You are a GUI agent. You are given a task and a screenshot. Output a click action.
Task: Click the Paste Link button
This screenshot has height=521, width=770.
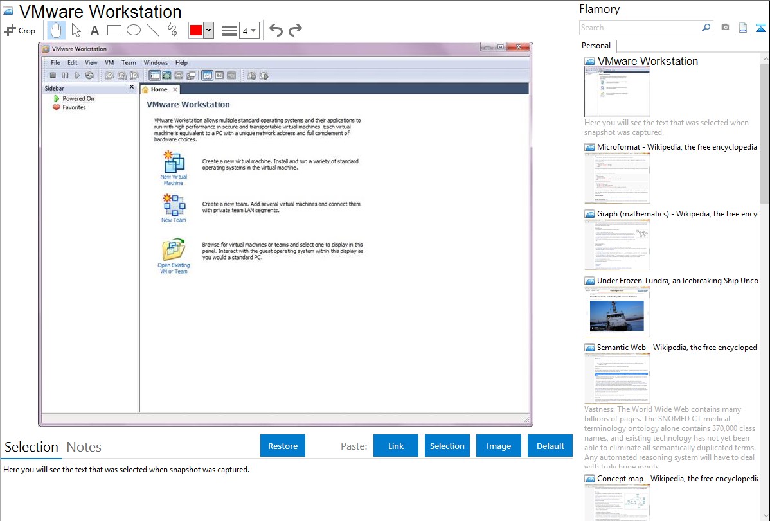pos(396,446)
